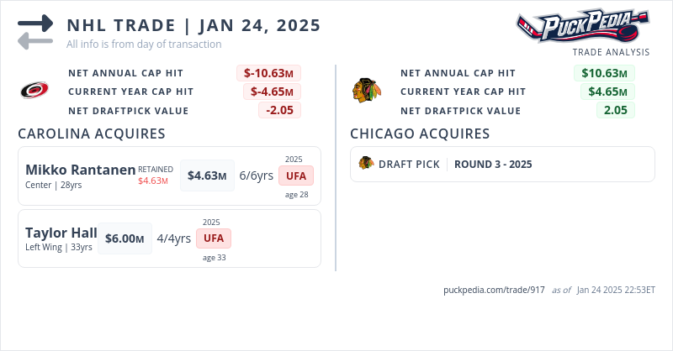Click the puckpedia.com/trade/917 link

coord(495,290)
